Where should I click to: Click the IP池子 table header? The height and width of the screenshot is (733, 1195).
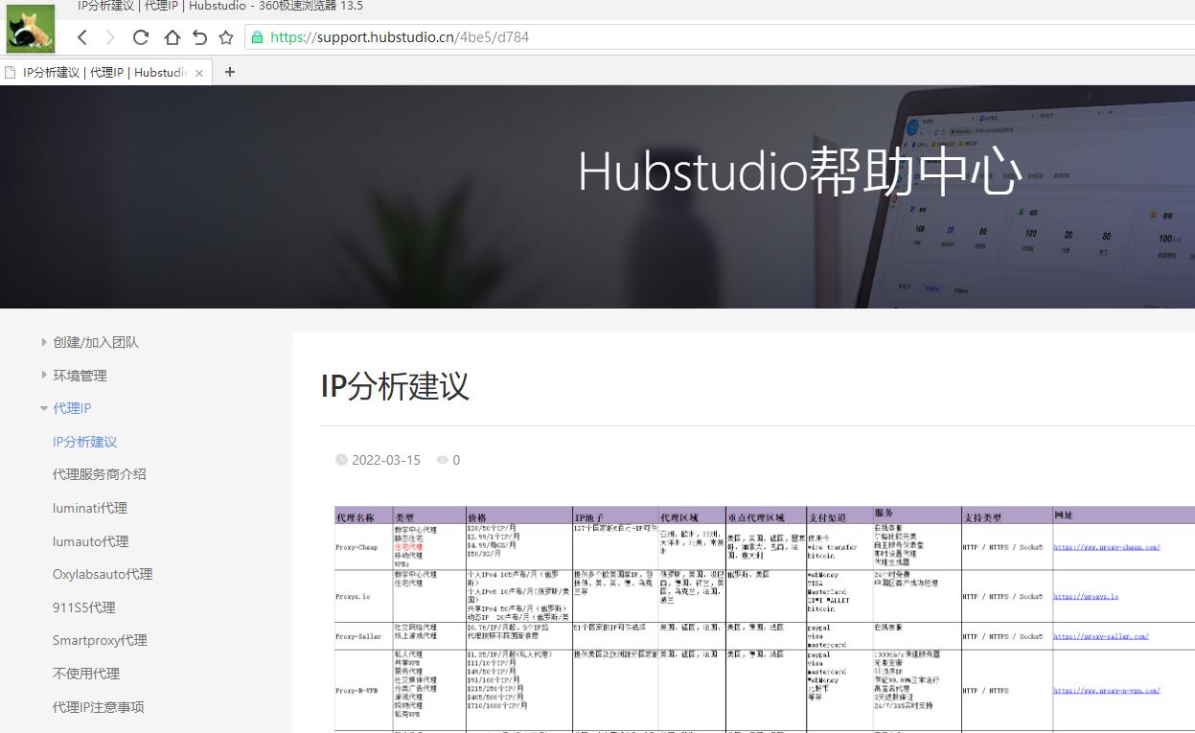pyautogui.click(x=589, y=516)
